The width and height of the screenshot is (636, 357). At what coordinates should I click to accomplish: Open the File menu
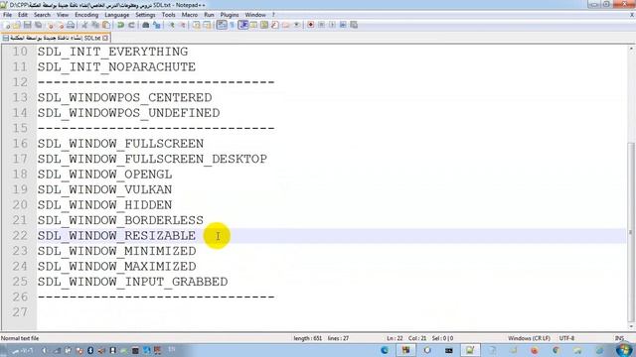[7, 15]
